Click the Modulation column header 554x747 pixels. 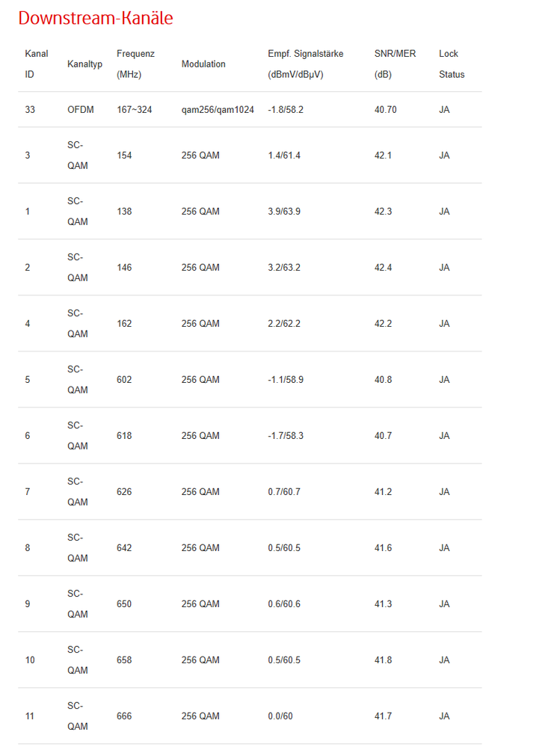203,64
